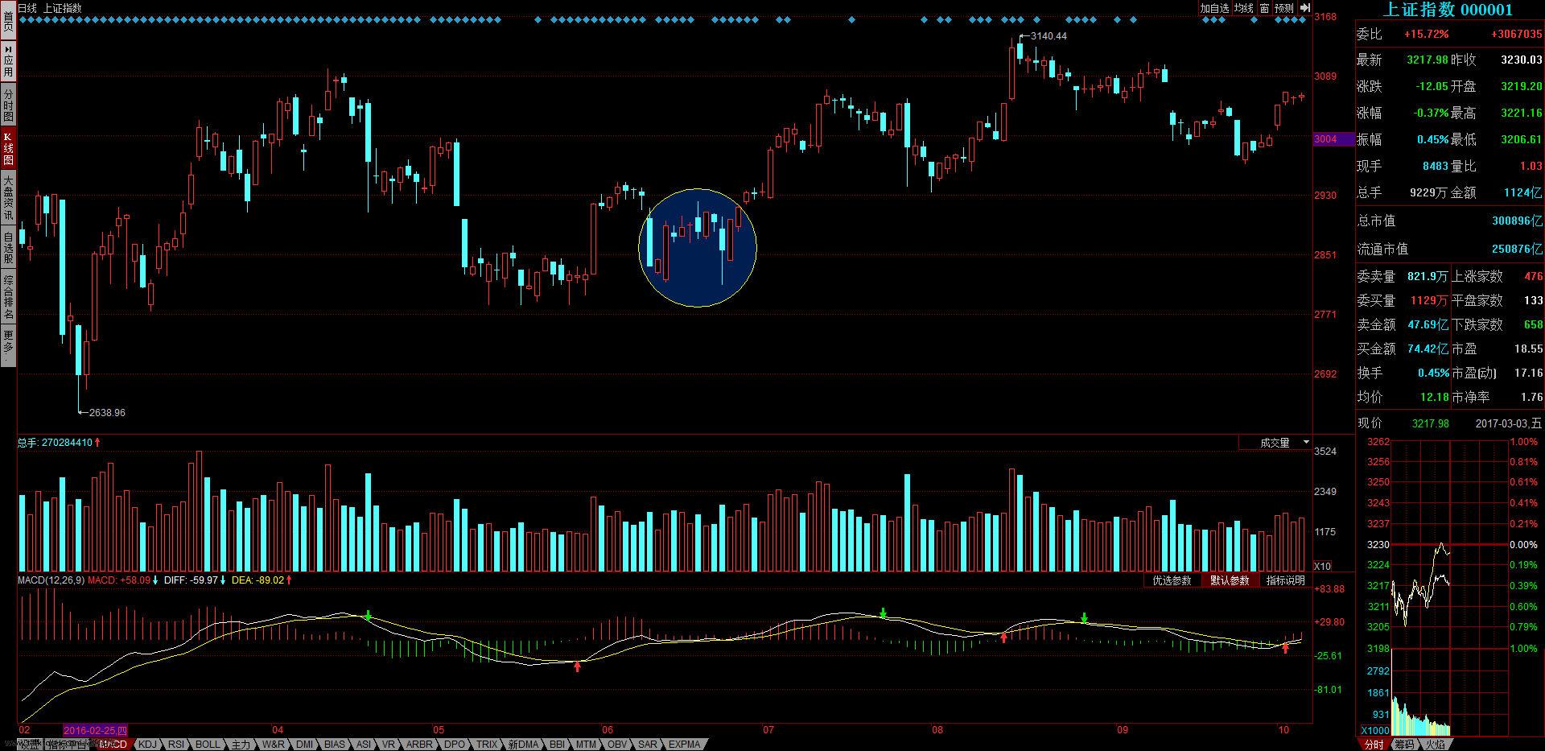Screen dimensions: 1545x751
Task: Switch to the EXPMA indicator tab
Action: [685, 745]
